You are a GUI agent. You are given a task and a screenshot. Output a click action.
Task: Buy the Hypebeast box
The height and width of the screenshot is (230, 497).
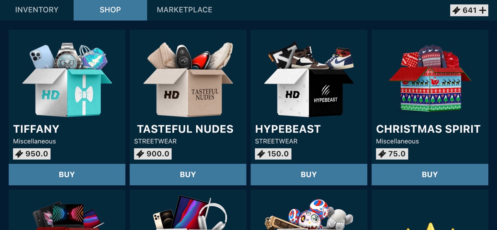click(309, 174)
